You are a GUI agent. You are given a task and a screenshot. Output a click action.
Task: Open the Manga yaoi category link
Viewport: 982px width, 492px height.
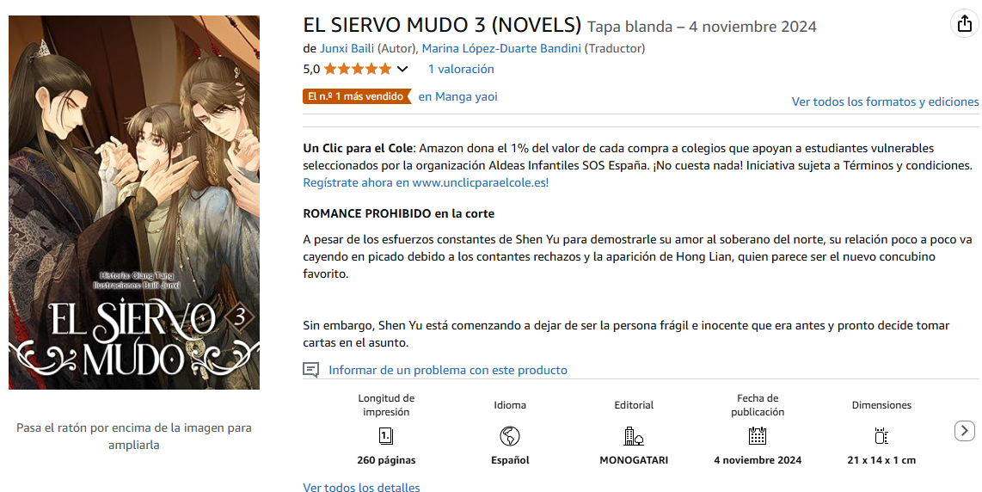(457, 96)
